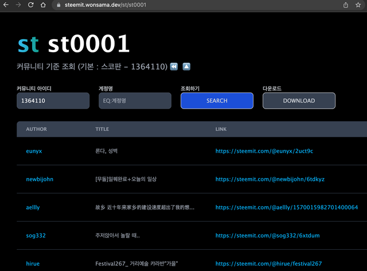Screen dimensions: 367x271
Task: Open steemit link @newbijohn/6tdkyz
Action: tap(270, 179)
